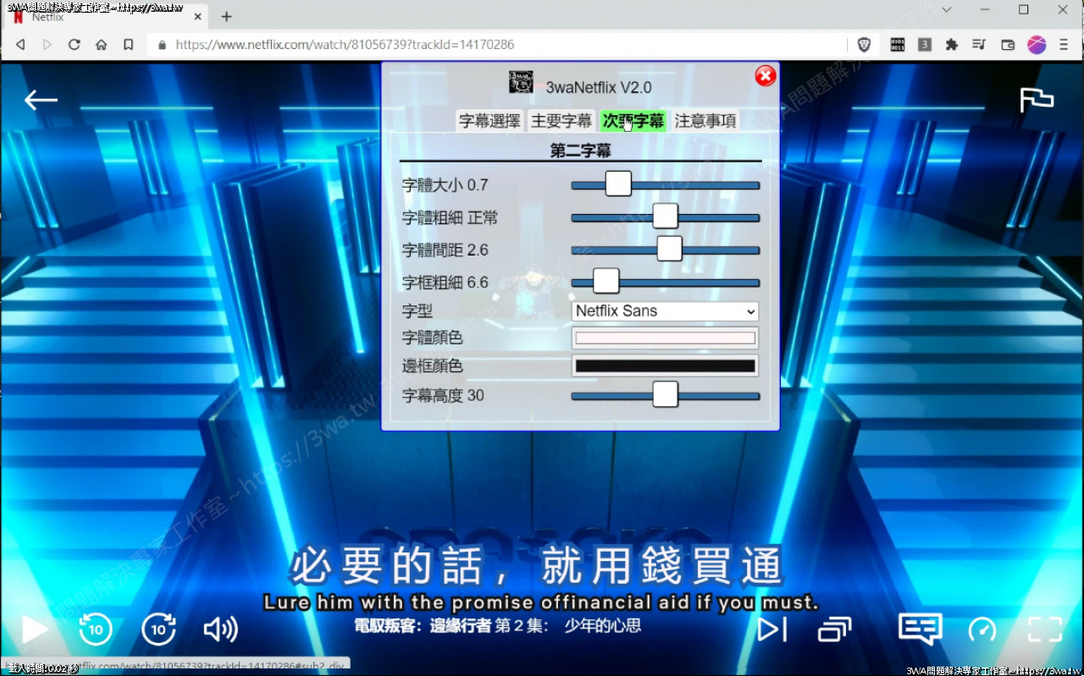Click the back arrow to exit playback
The image size is (1084, 676).
pos(41,100)
